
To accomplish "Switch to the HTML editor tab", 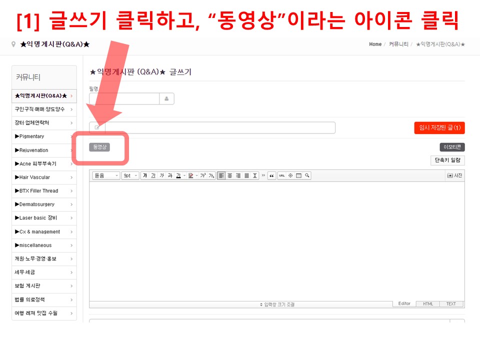I will (427, 304).
